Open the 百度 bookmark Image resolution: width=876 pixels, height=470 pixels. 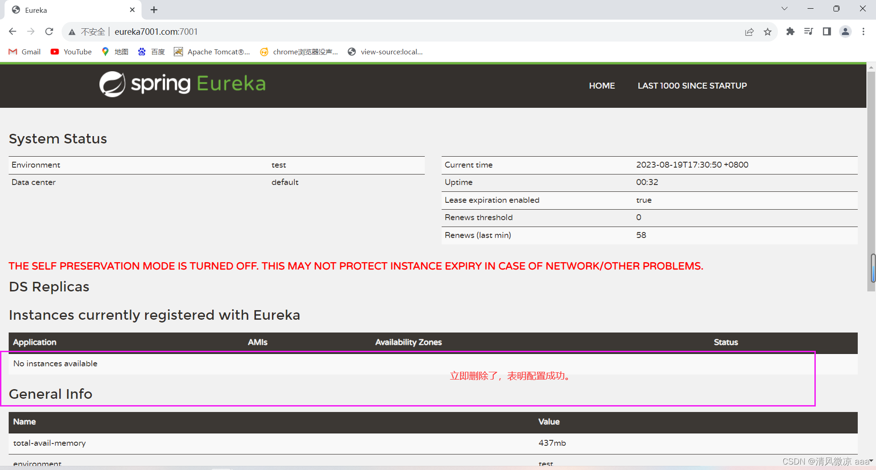[151, 52]
